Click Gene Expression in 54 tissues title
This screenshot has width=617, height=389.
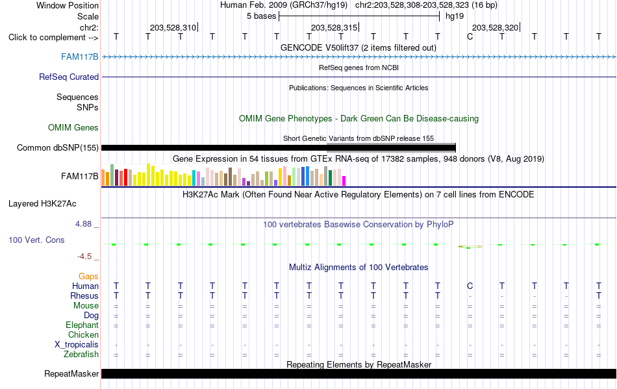pyautogui.click(x=359, y=159)
